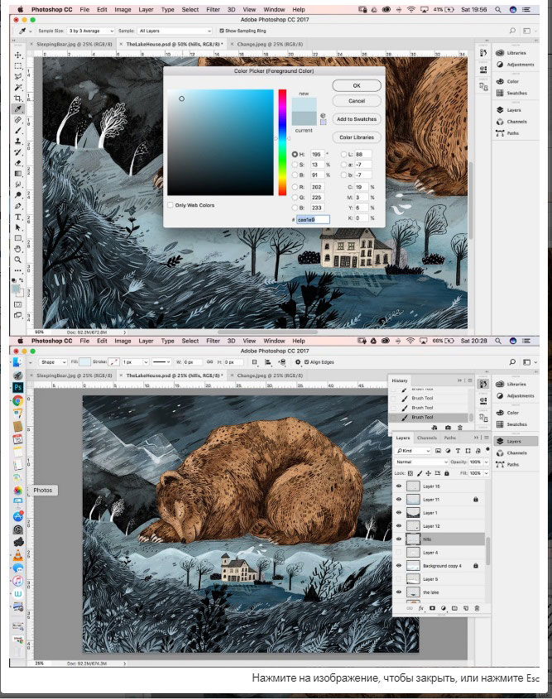Screen dimensions: 552x699
Task: Toggle Show Sampling Ring checkbox
Action: coord(222,31)
